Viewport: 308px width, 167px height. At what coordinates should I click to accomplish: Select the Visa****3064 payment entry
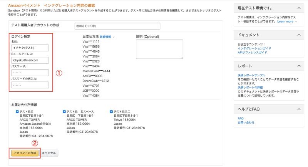91,56
